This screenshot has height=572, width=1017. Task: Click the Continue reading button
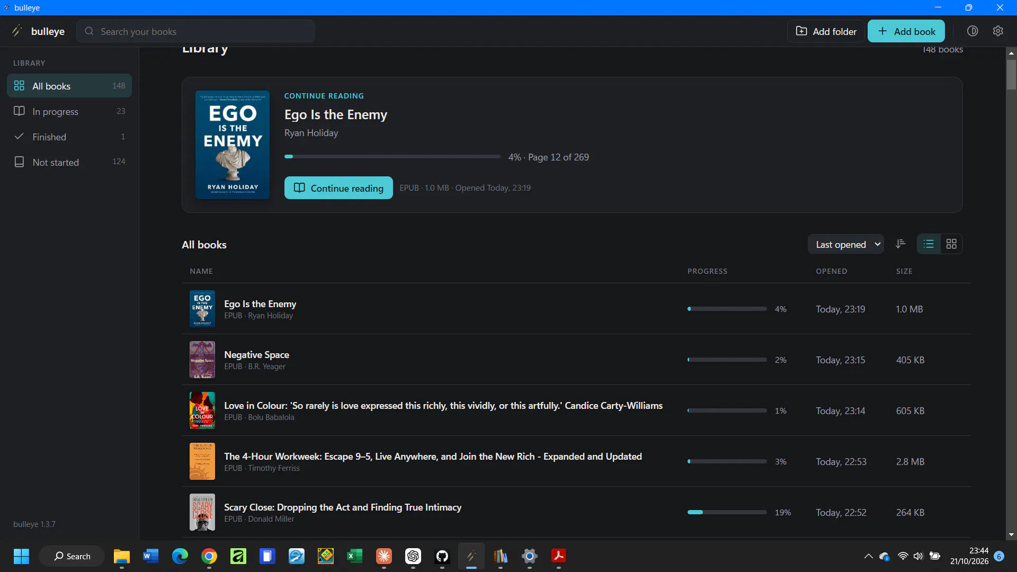coord(338,188)
